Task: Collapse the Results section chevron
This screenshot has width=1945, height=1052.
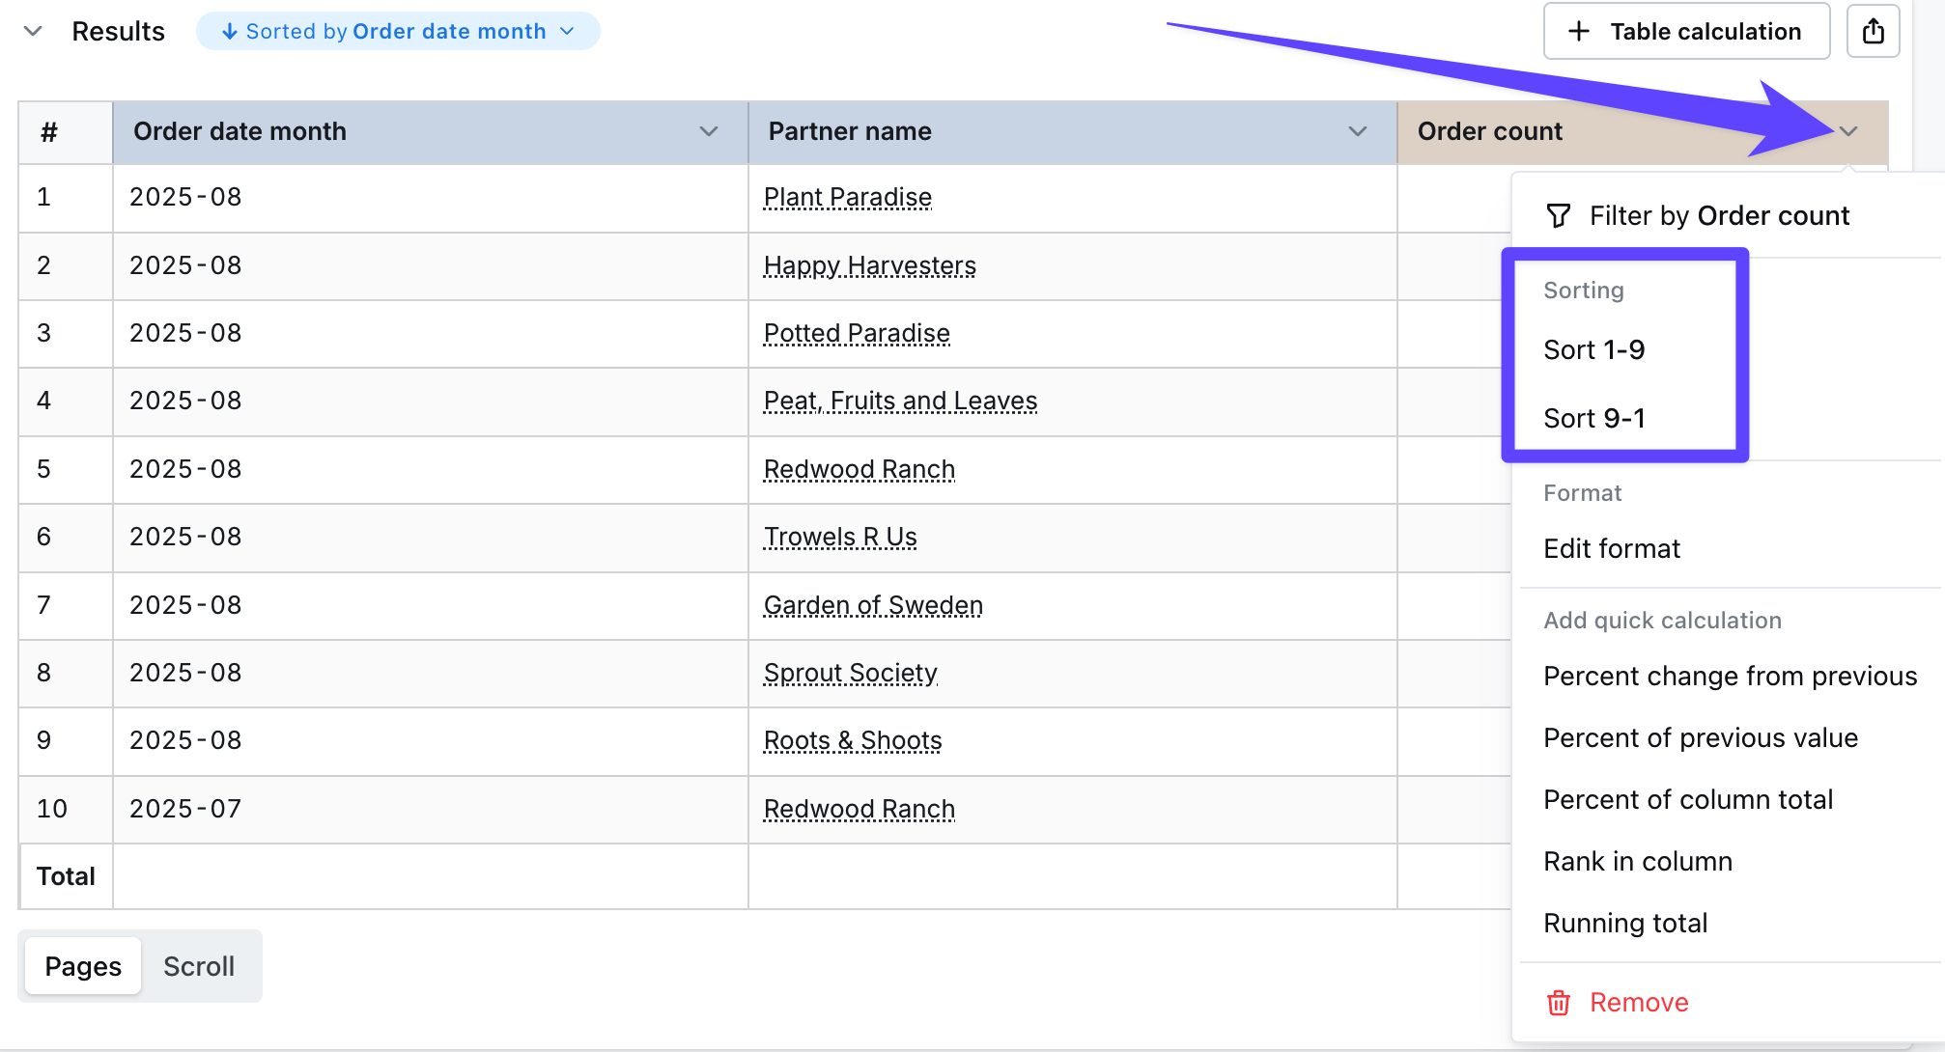Action: tap(33, 31)
